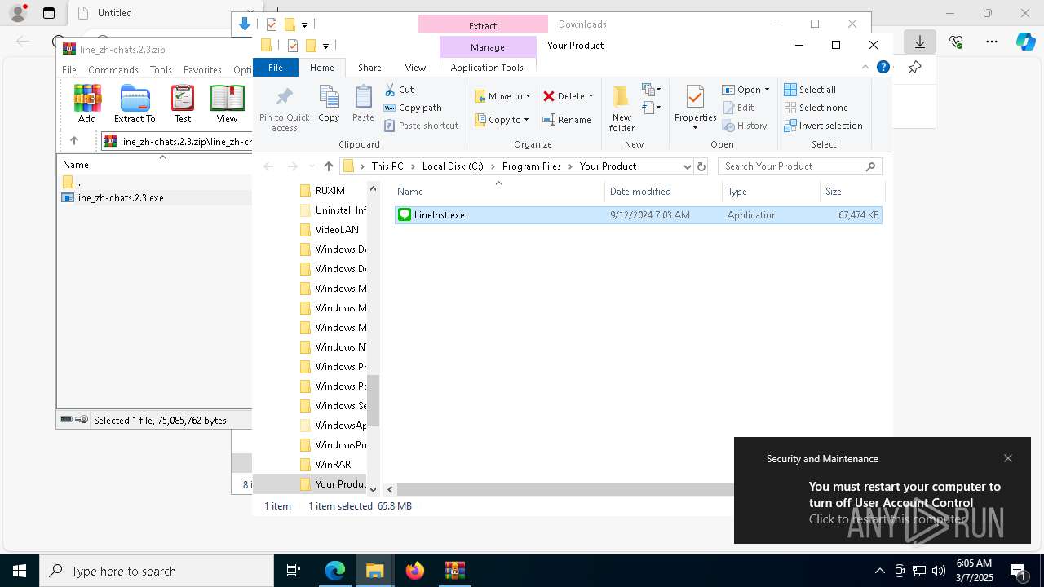Click WinRAR taskbar icon

(454, 571)
